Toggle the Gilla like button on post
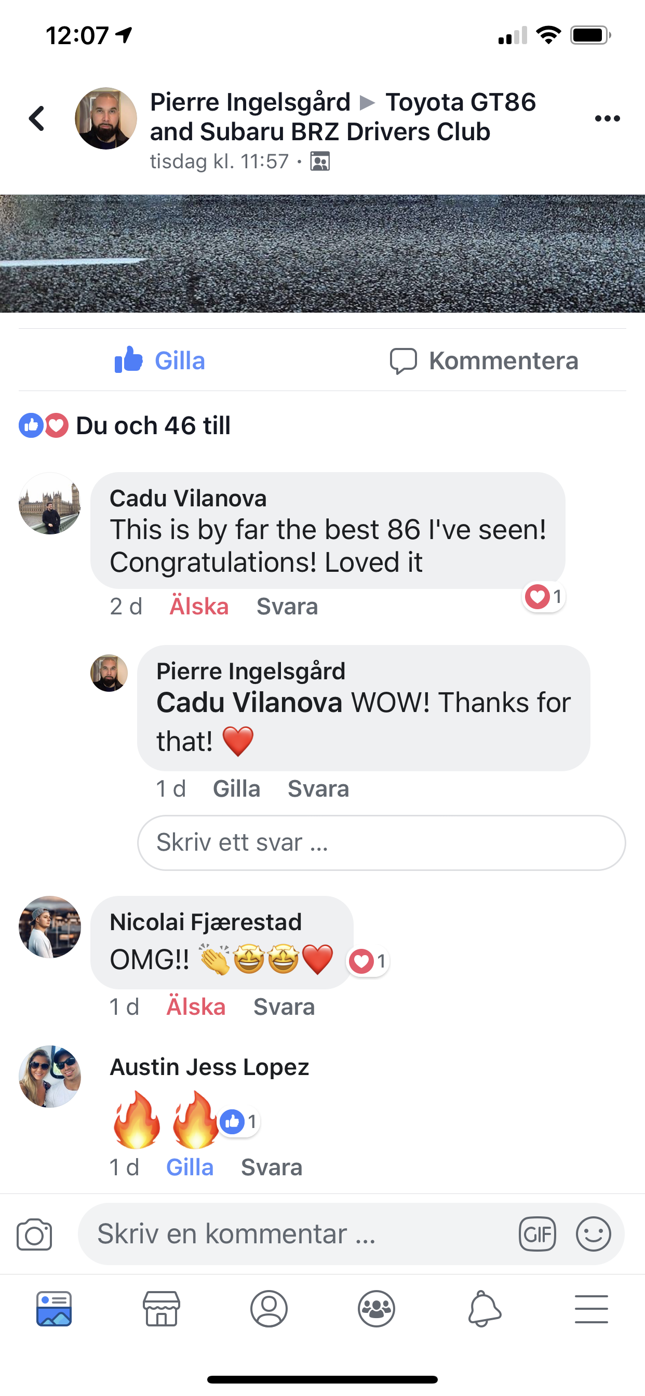Screen dimensions: 645x1396 coord(160,360)
